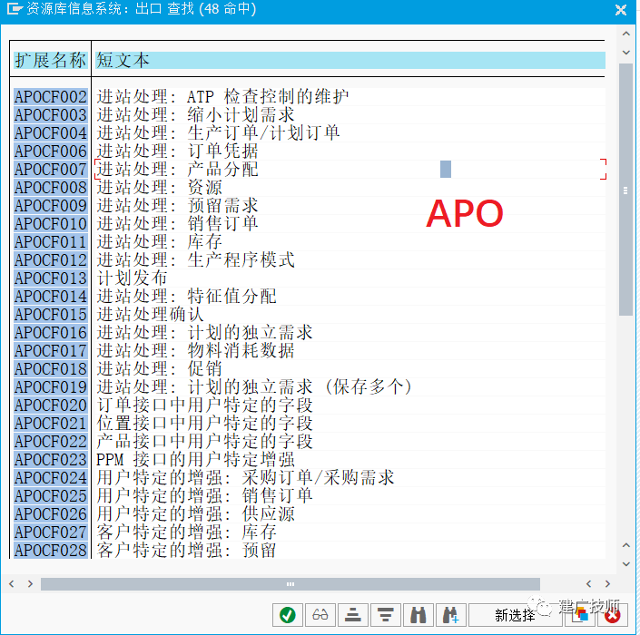Click the vertical scrollbar thumb
The height and width of the screenshot is (635, 640).
[x=625, y=190]
